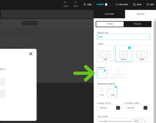Switch to the CONTENT tab
Image resolution: width=156 pixels, height=123 pixels.
tap(109, 14)
